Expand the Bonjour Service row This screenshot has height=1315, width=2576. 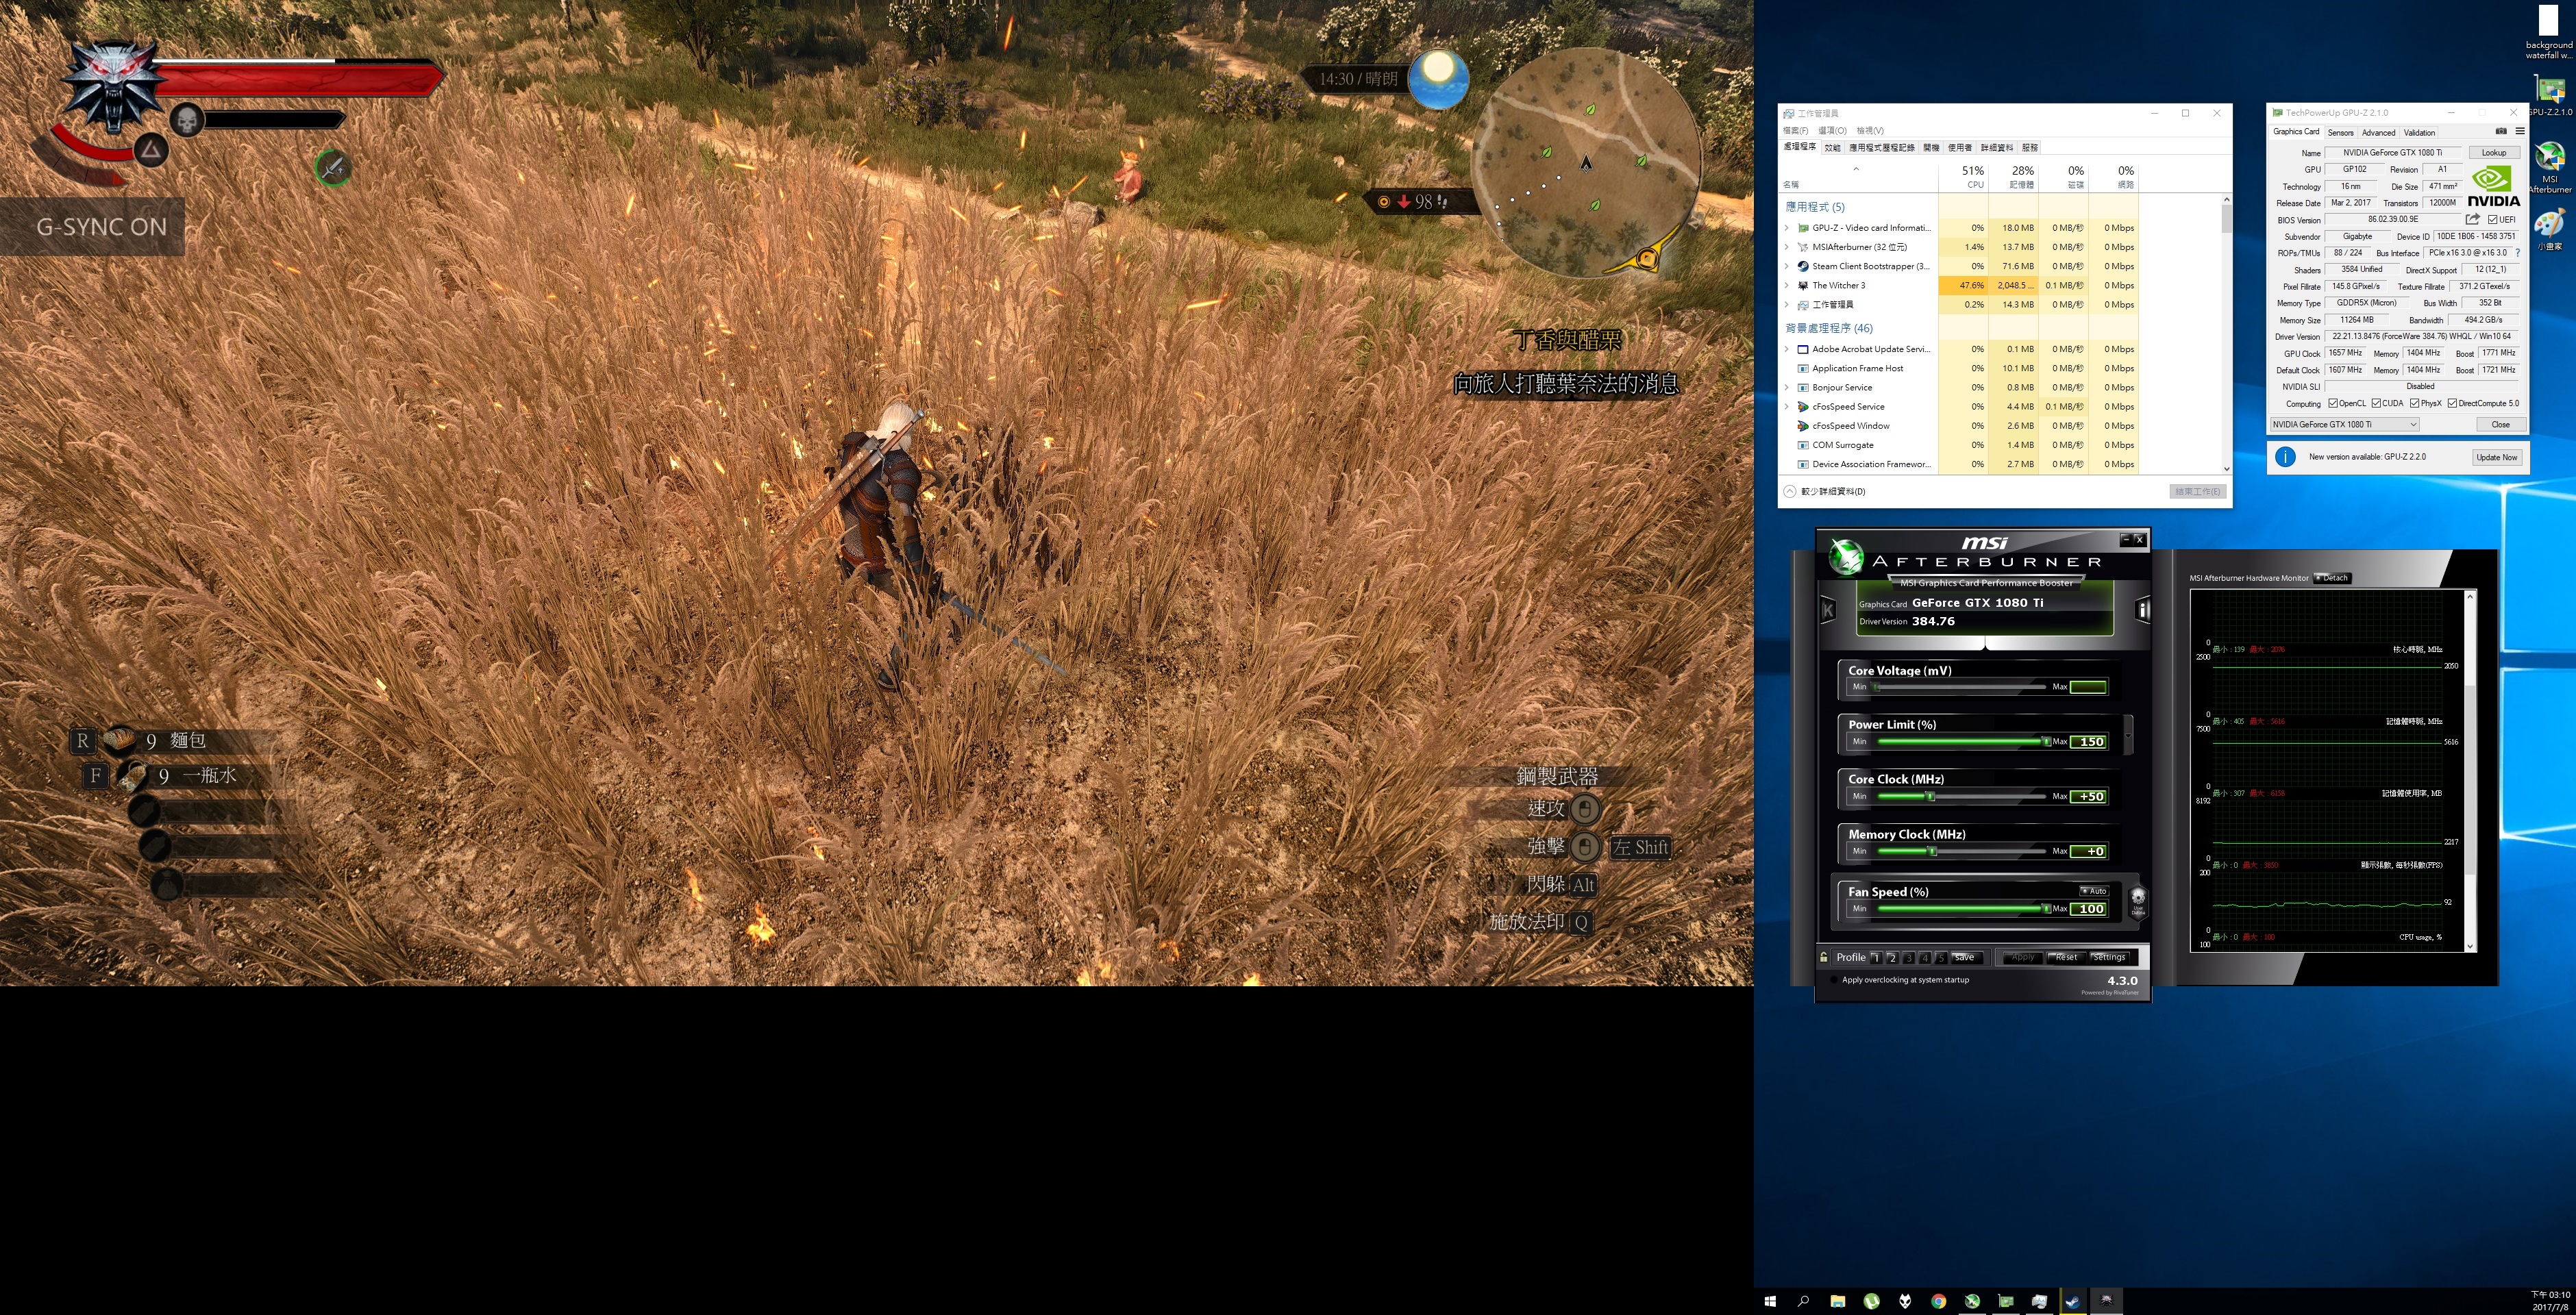pyautogui.click(x=1787, y=387)
